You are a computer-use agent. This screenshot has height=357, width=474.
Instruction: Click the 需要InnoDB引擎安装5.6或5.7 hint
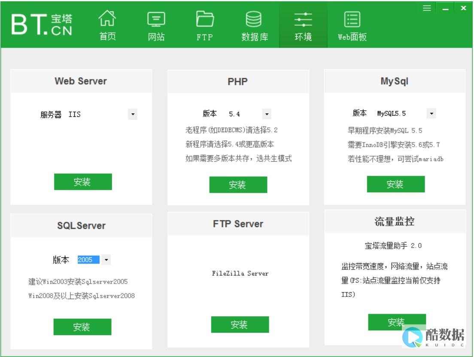coord(394,145)
